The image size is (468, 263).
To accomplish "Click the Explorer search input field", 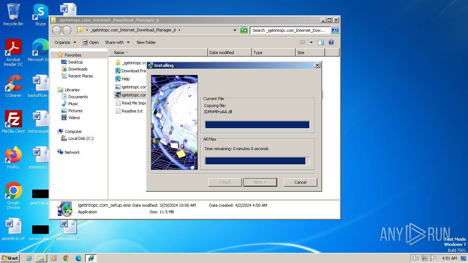I will [x=291, y=30].
